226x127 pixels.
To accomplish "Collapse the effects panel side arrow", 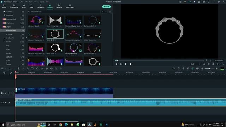I will [27, 38].
